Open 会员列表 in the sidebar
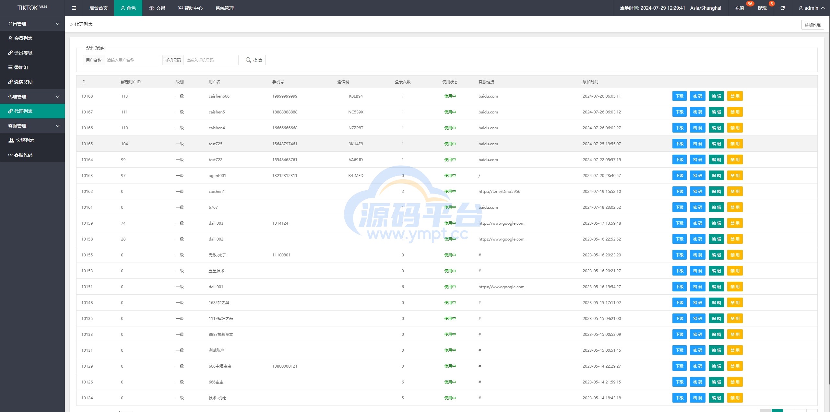830x412 pixels. click(x=32, y=38)
